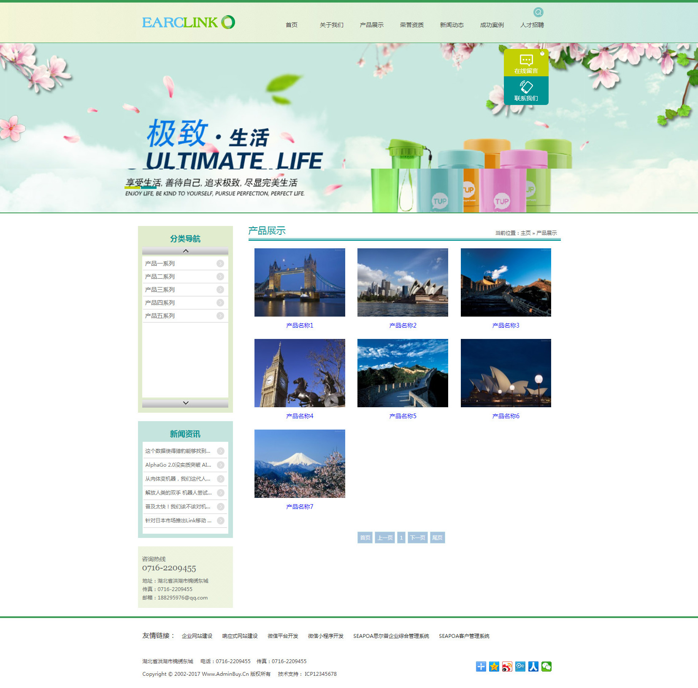
Task: Click the search magnifier icon in header
Action: pos(538,12)
